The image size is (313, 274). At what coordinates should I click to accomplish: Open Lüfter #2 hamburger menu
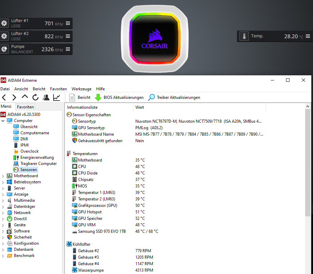(x=68, y=36)
